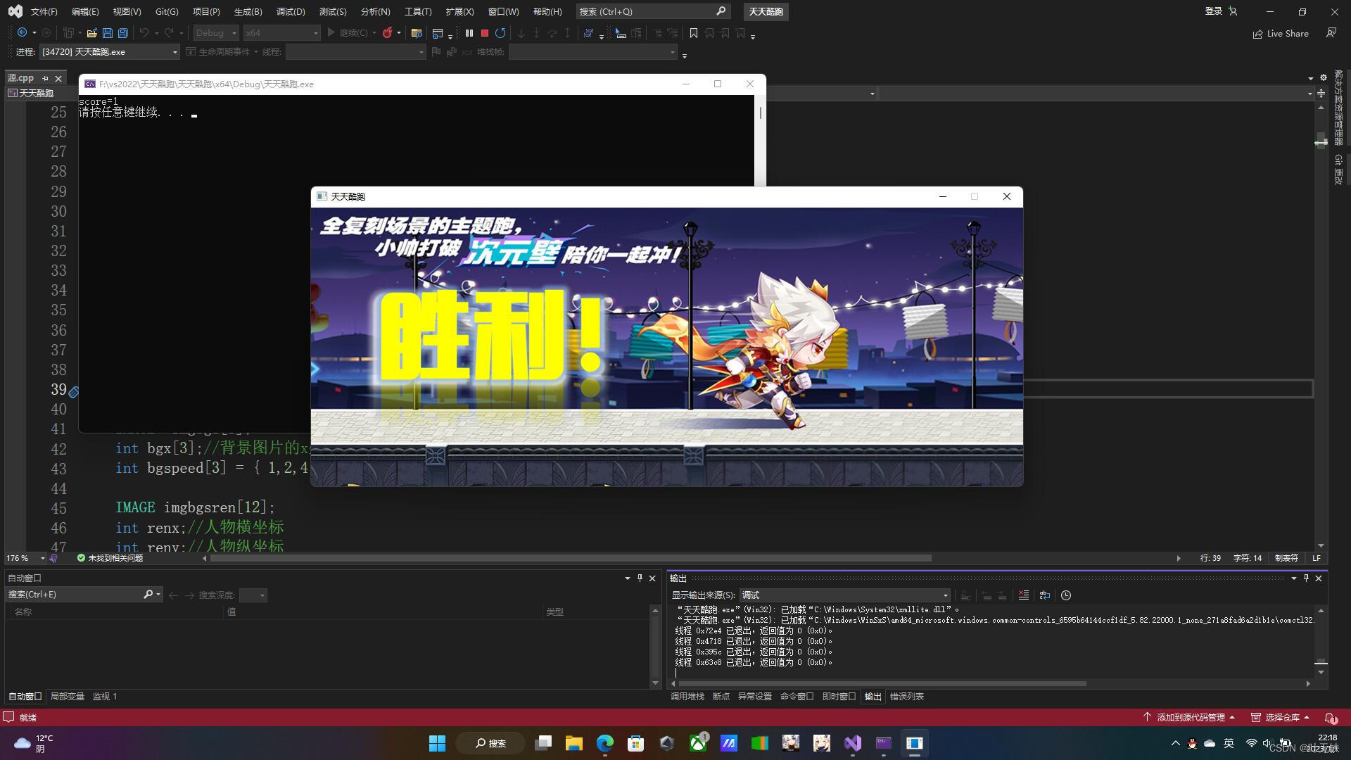1351x760 pixels.
Task: Restart debugging with circular arrow icon
Action: point(500,33)
